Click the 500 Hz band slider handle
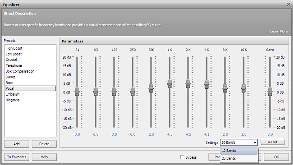 [151, 88]
